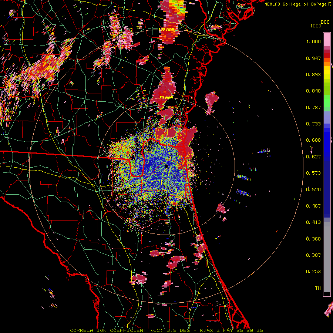Click the 0.680 scale label
333x333 pixels.
coord(313,140)
